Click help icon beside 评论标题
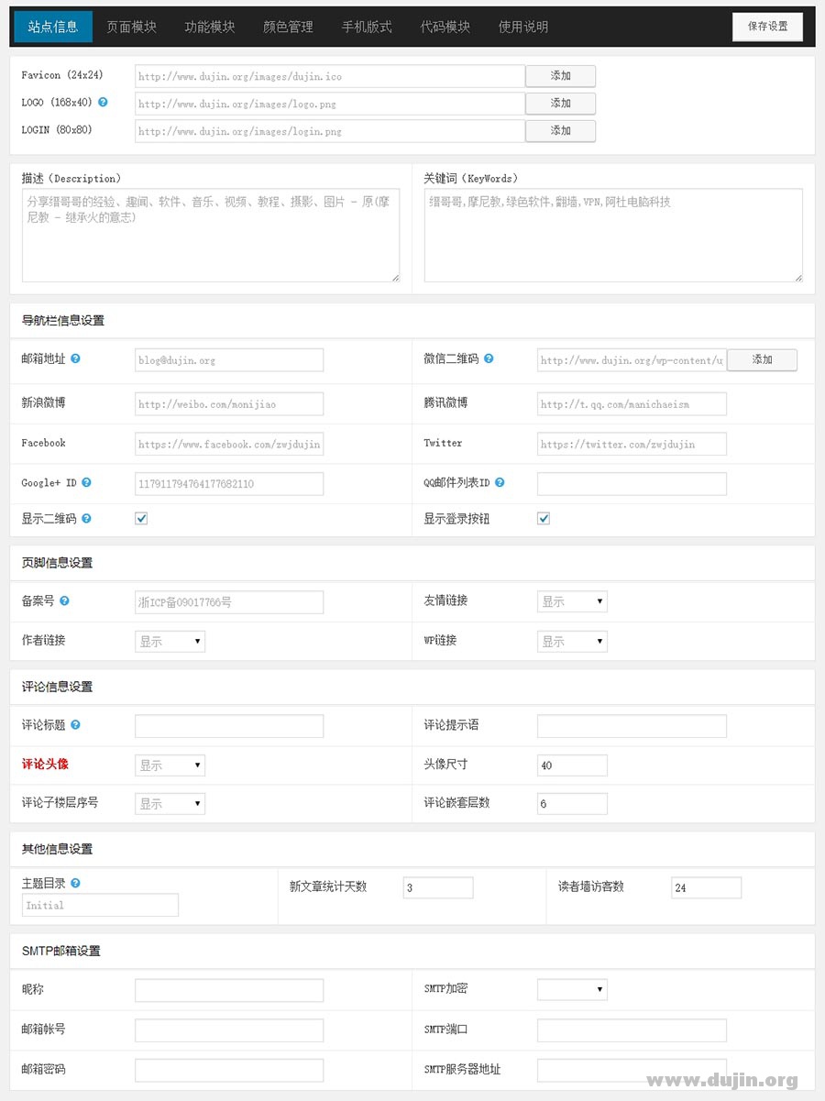The height and width of the screenshot is (1101, 825). click(x=75, y=725)
